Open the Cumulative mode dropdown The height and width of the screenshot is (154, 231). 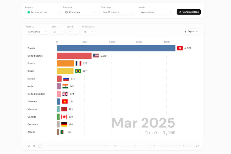point(38,32)
